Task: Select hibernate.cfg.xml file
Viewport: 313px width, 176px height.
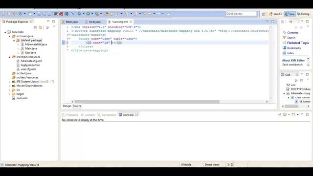Action: 31,61
